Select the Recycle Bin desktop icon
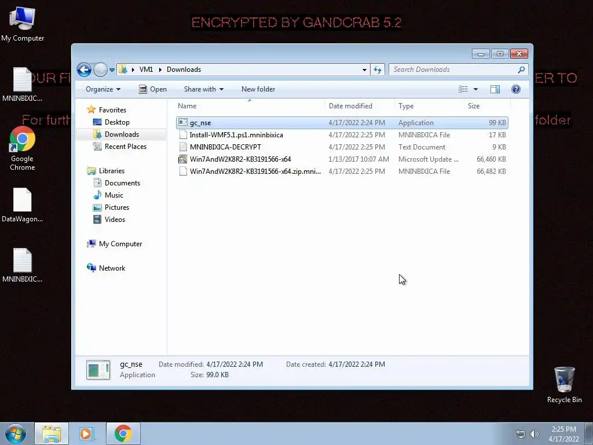 [564, 385]
